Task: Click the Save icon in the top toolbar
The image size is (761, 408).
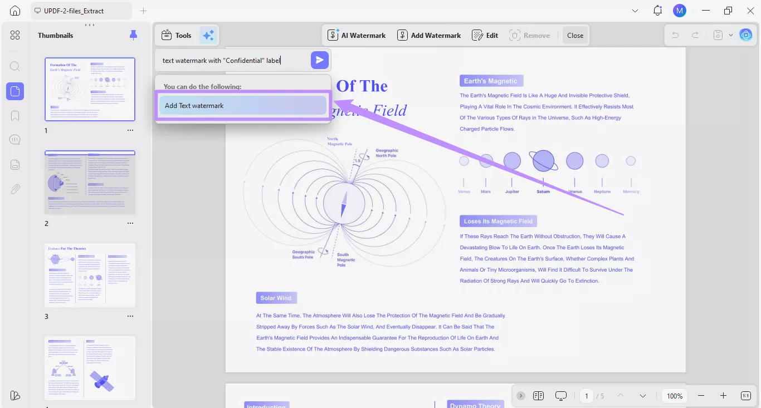Action: 718,35
